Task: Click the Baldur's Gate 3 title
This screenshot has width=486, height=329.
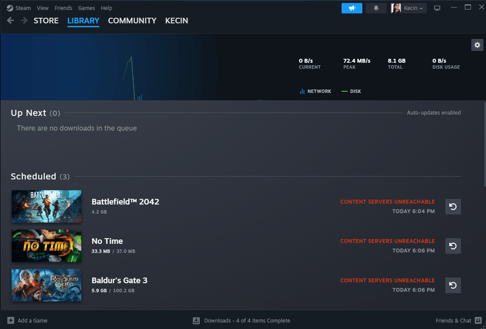Action: click(x=119, y=280)
